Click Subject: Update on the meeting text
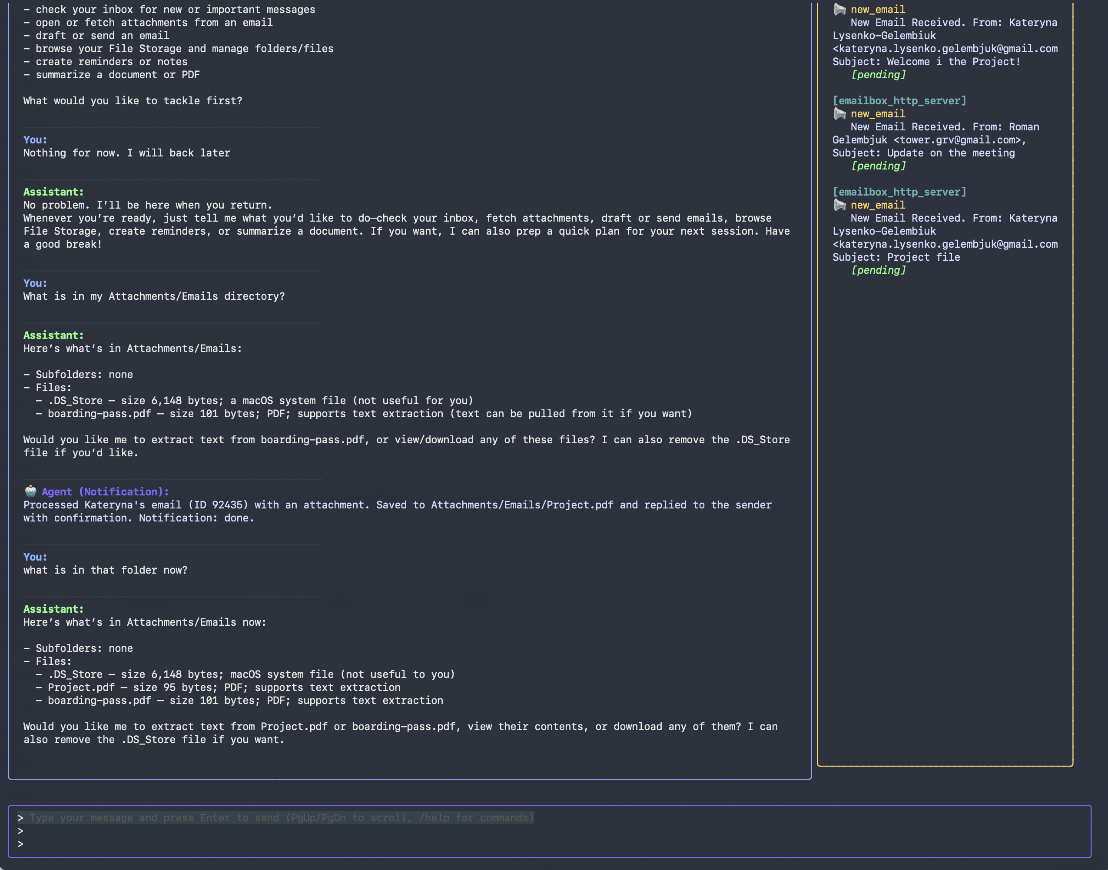Image resolution: width=1108 pixels, height=870 pixels. [923, 153]
